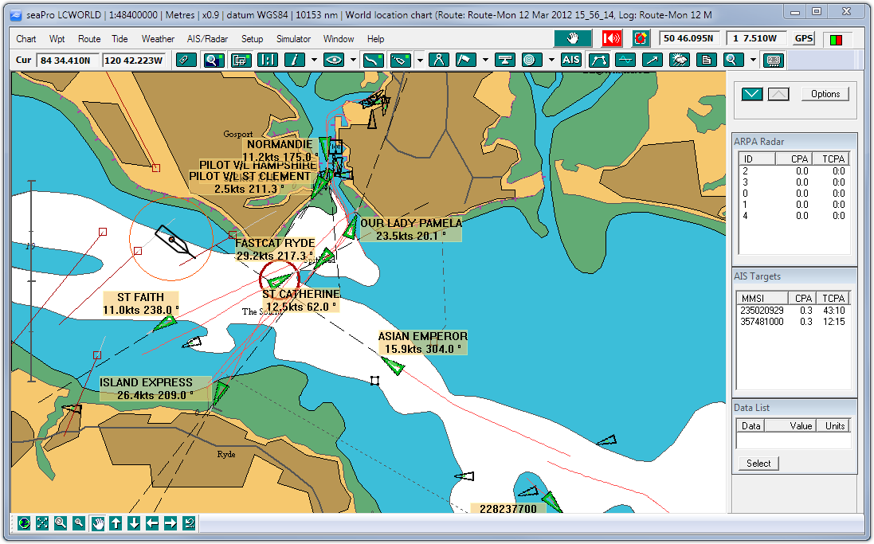Click the undo/previous view icon
The image size is (874, 544).
tap(189, 522)
